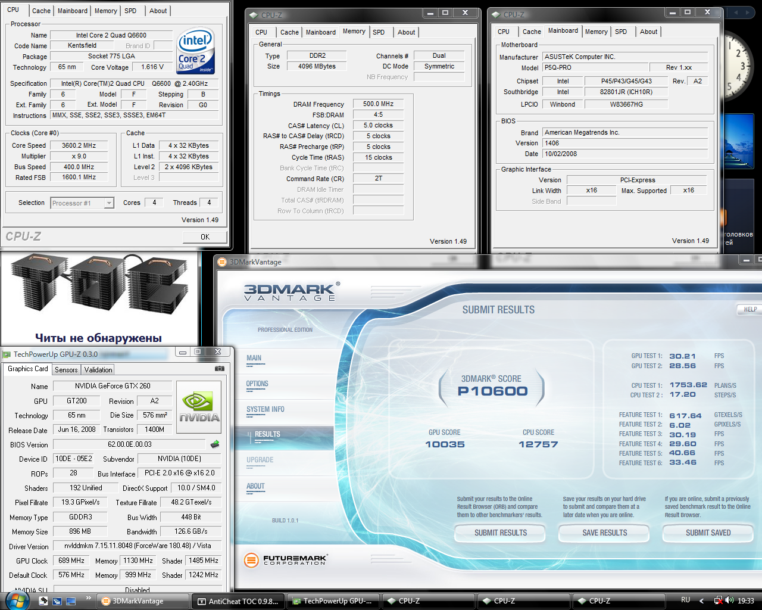Screen dimensions: 762x610
Task: Click the Driver Version field in GPU-Z
Action: (137, 546)
